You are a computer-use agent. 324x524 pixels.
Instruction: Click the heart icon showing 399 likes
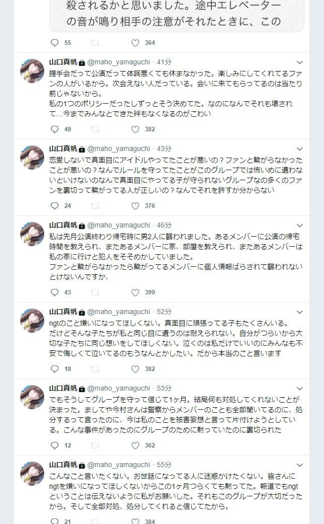click(x=135, y=292)
